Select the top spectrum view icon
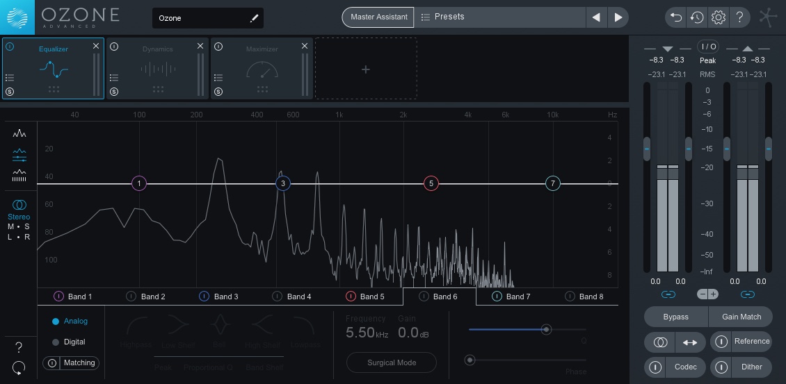The height and width of the screenshot is (384, 786). [x=19, y=133]
